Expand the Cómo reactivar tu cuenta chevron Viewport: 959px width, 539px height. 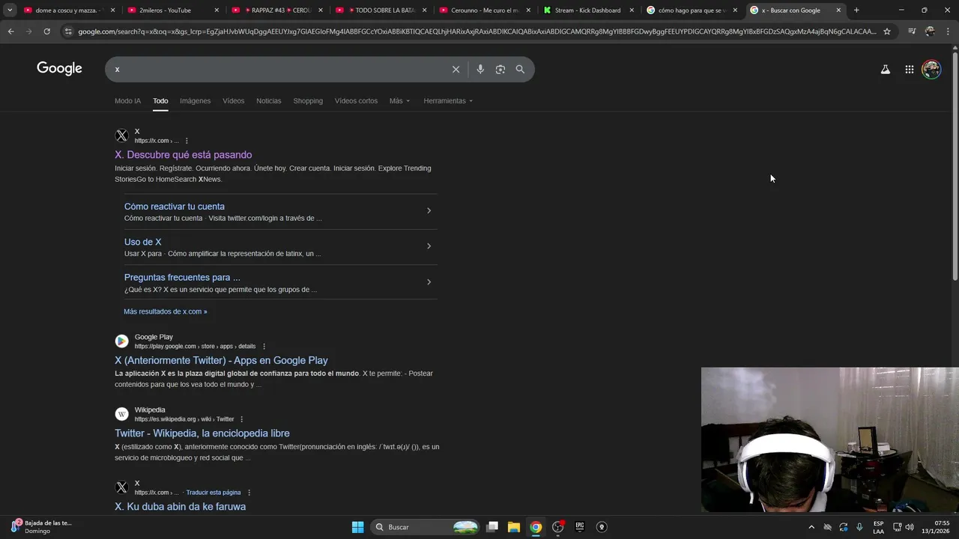point(429,210)
